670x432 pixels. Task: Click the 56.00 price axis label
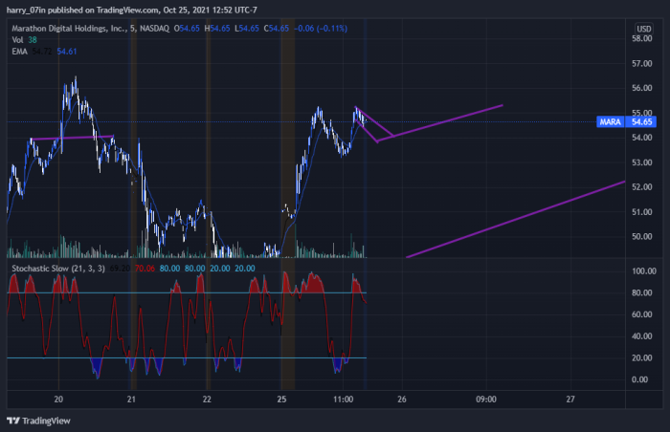(642, 88)
